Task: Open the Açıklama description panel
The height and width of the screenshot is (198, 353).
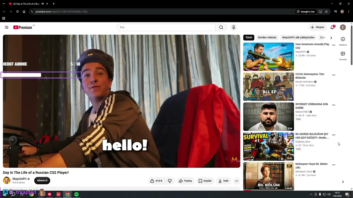Action: [x=343, y=41]
